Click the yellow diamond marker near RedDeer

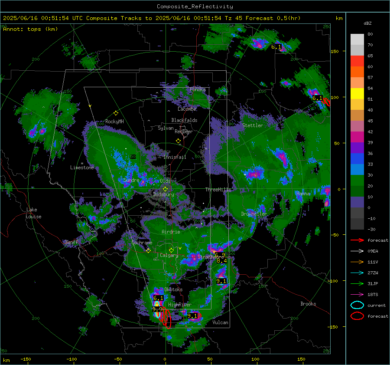coord(178,141)
